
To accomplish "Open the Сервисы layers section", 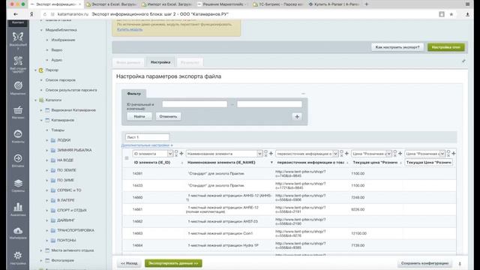I will [x=18, y=185].
